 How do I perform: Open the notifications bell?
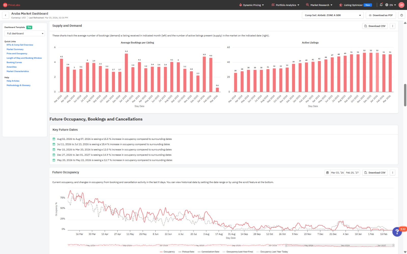tap(381, 5)
